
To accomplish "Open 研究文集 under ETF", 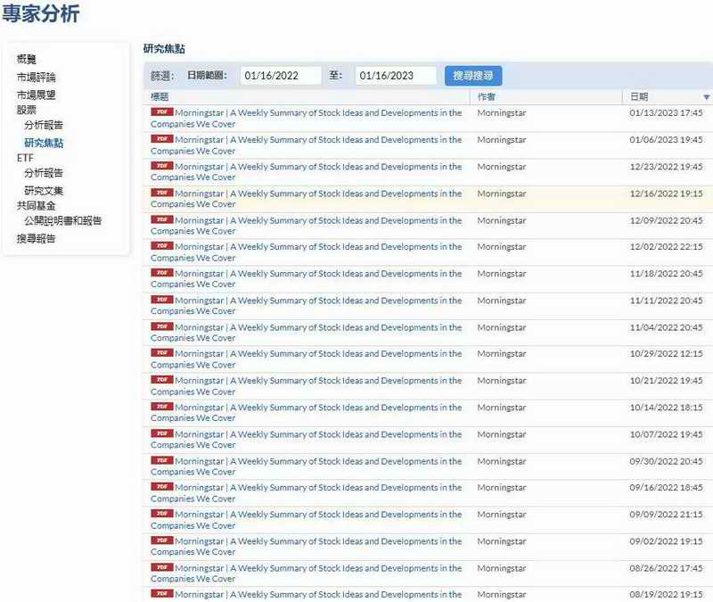I will click(x=44, y=191).
